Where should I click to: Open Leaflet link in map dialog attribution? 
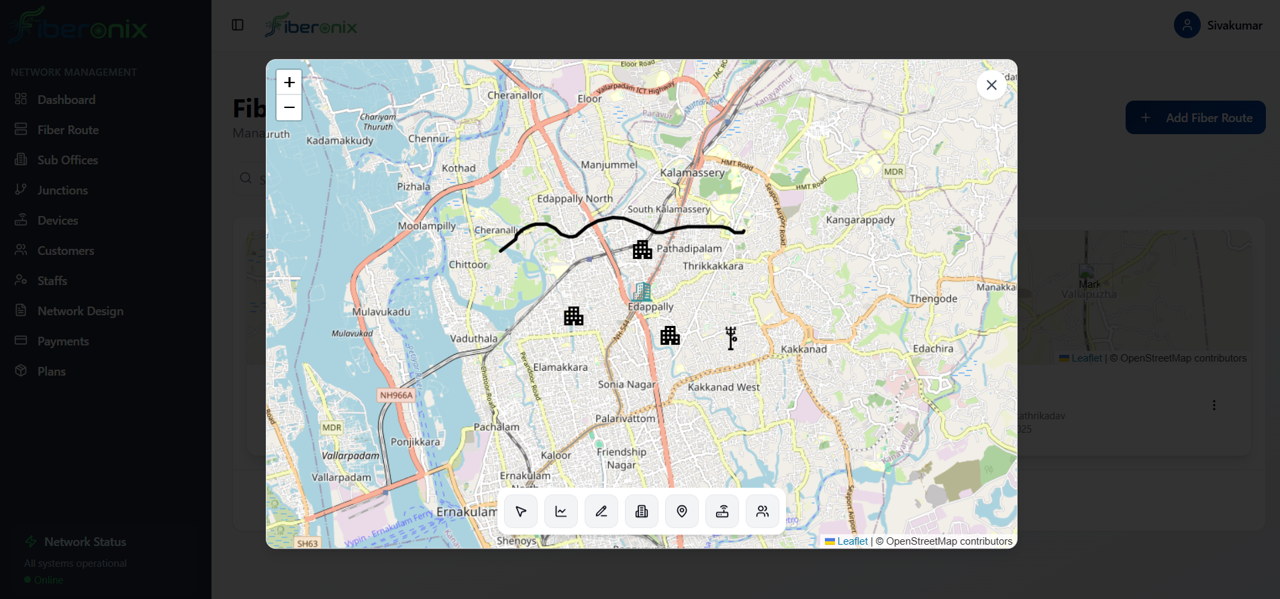[x=852, y=541]
